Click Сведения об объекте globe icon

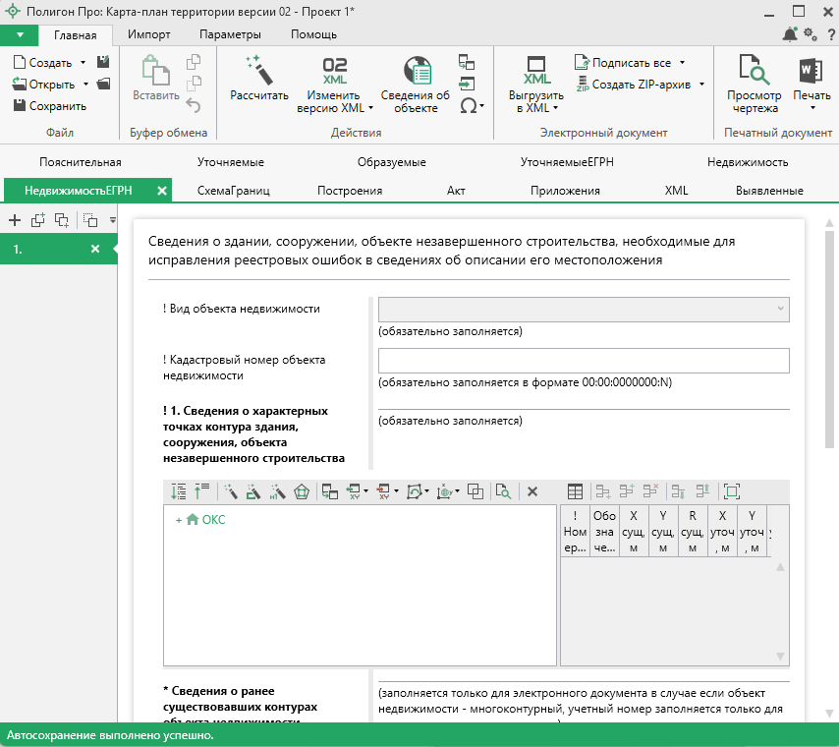pyautogui.click(x=416, y=71)
